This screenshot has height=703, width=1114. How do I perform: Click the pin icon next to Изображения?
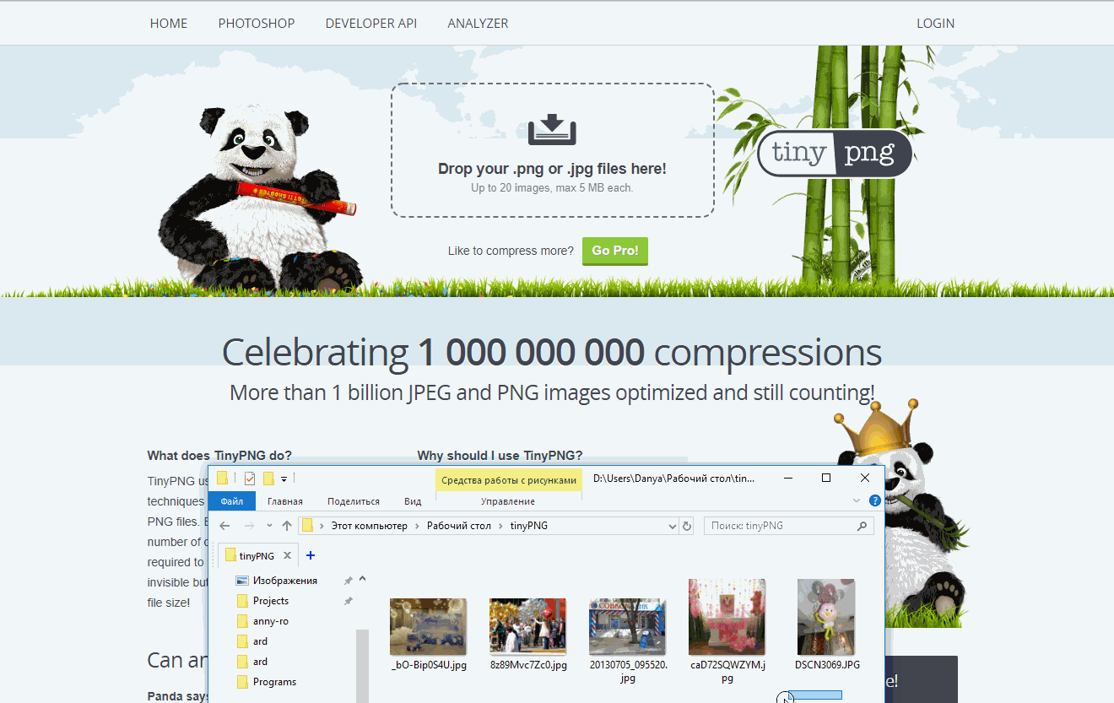click(x=348, y=581)
